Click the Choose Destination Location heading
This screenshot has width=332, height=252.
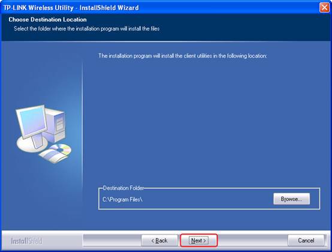click(47, 19)
